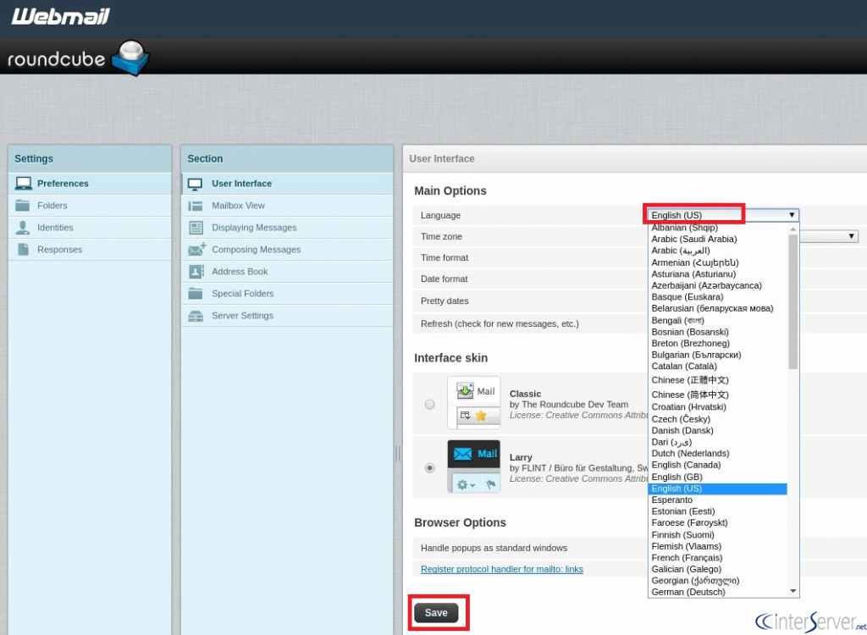Open the Responses settings item
The width and height of the screenshot is (867, 635).
(x=90, y=250)
